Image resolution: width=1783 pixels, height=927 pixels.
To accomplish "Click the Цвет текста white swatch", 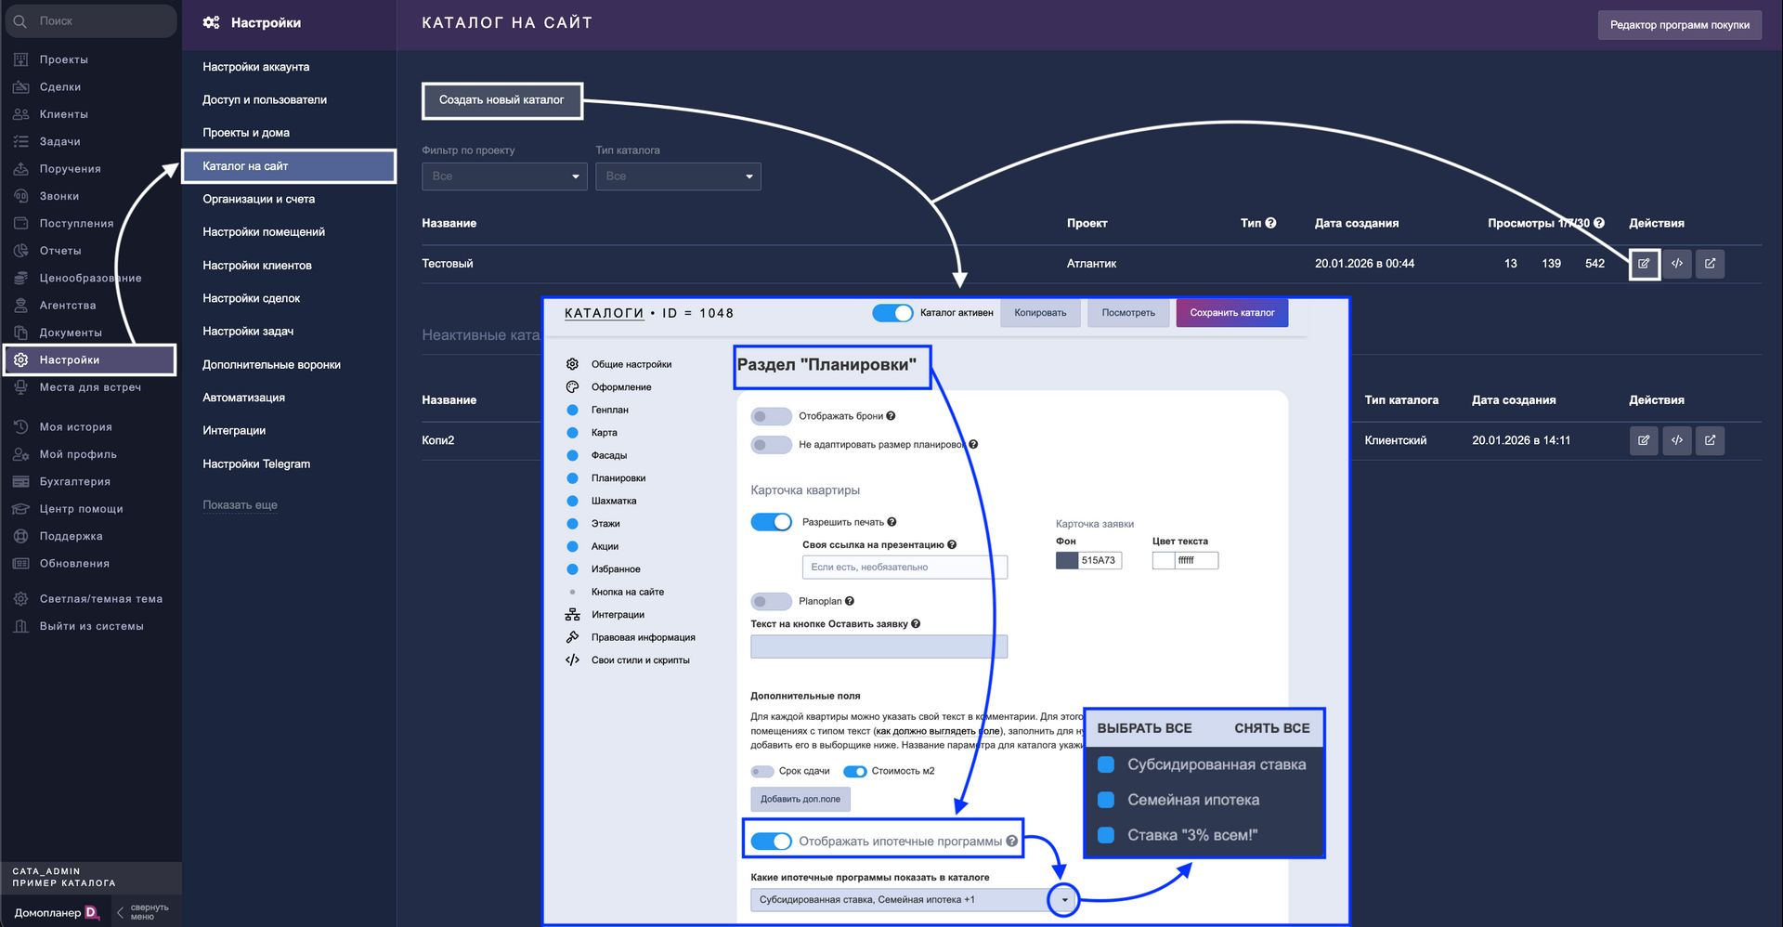I will coord(1164,560).
